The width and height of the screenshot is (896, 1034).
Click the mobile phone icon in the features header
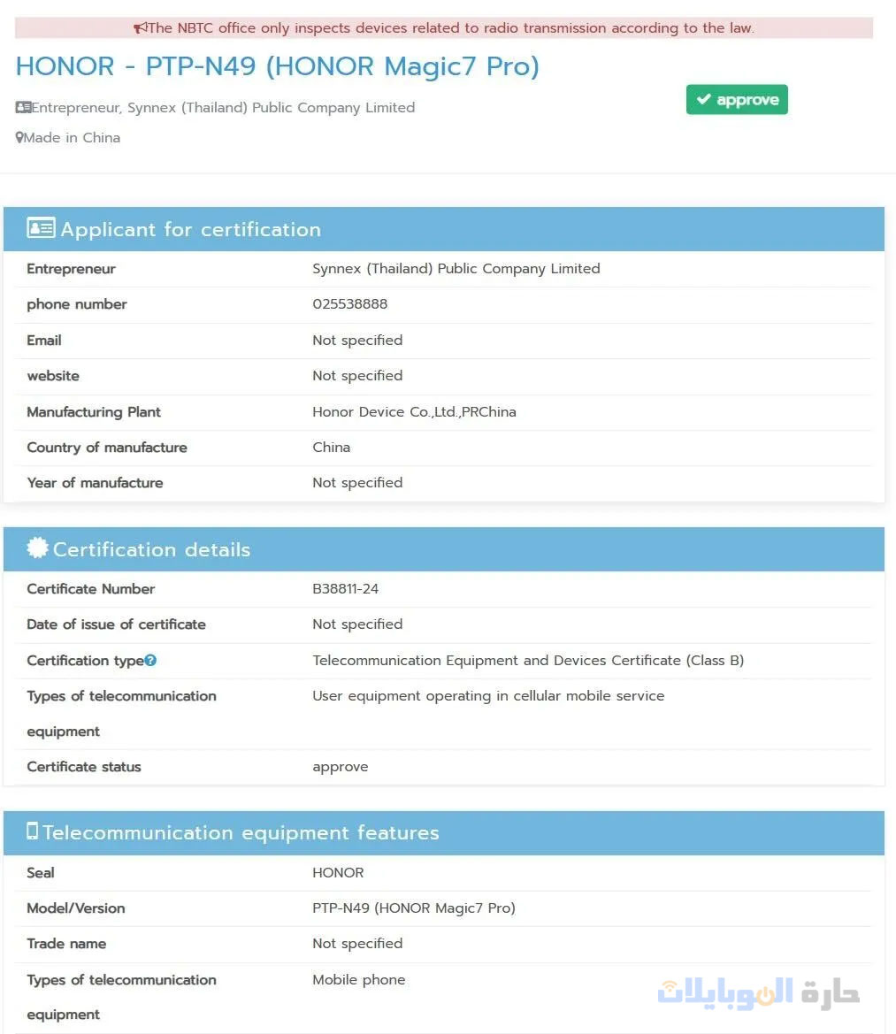pos(33,831)
